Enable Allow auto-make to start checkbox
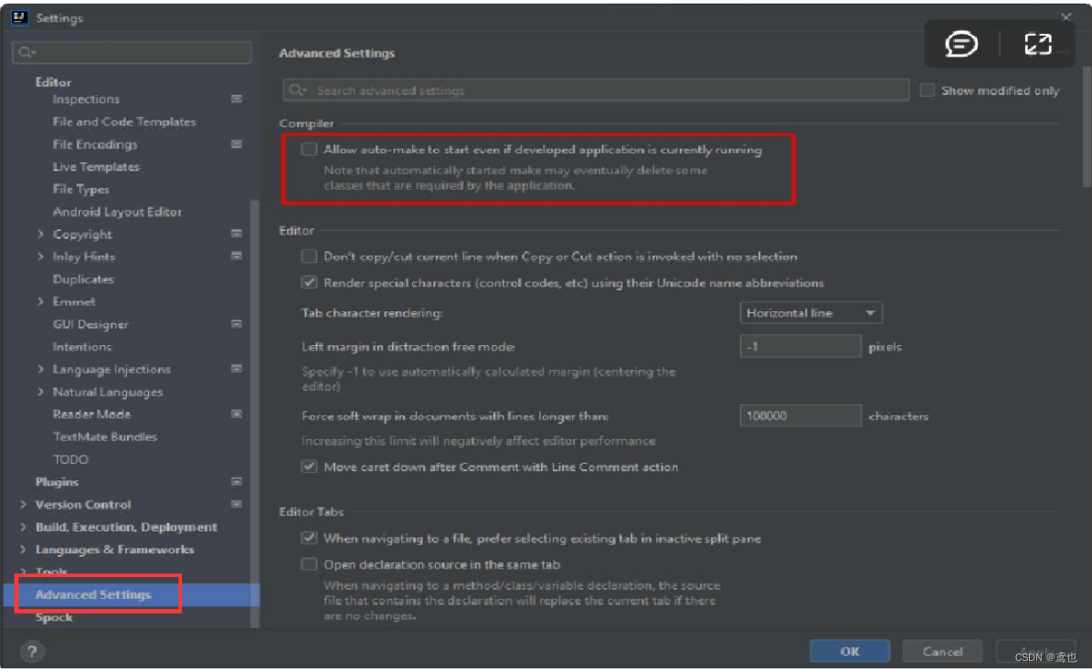1092x672 pixels. pyautogui.click(x=309, y=150)
